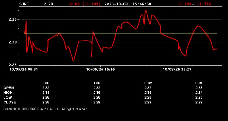The width and height of the screenshot is (228, 121).
Task: Click the 10/06/26 15:16 x-axis label
Action: [101, 70]
